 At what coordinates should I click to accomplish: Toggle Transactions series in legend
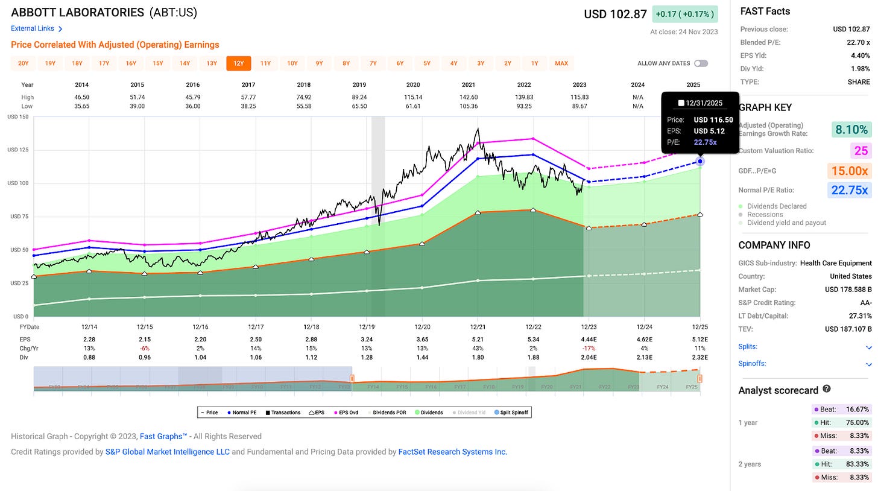pos(283,413)
